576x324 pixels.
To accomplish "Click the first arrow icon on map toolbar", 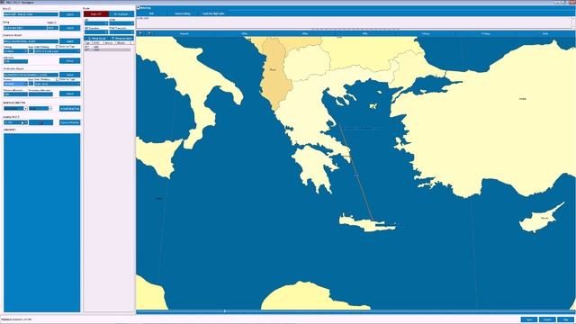I will (140, 33).
